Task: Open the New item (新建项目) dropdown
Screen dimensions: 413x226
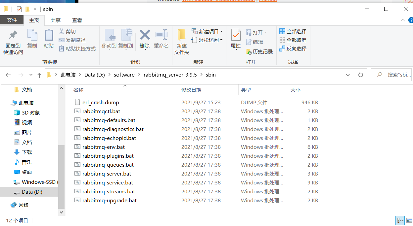Action: (207, 31)
